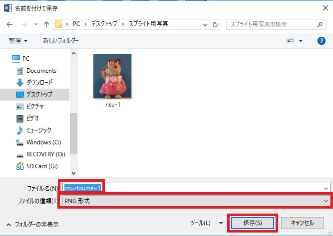
Task: Click the risu-1 file name label
Action: coord(113,105)
